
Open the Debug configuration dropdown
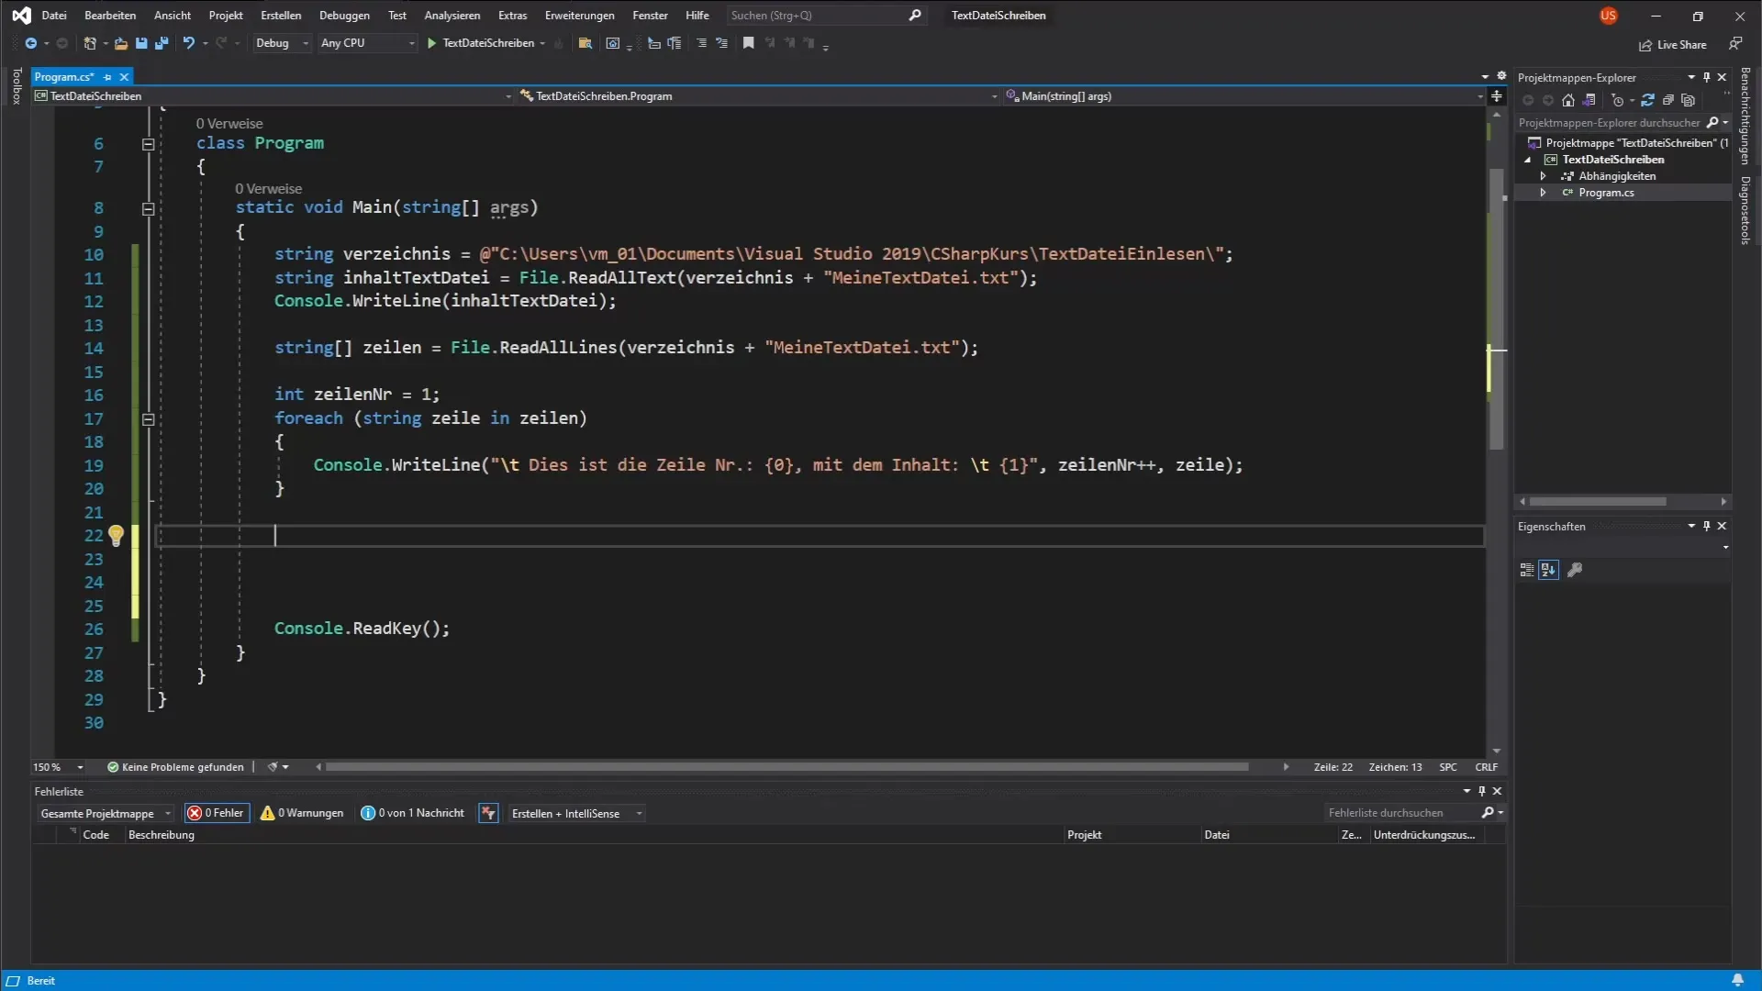coord(282,43)
